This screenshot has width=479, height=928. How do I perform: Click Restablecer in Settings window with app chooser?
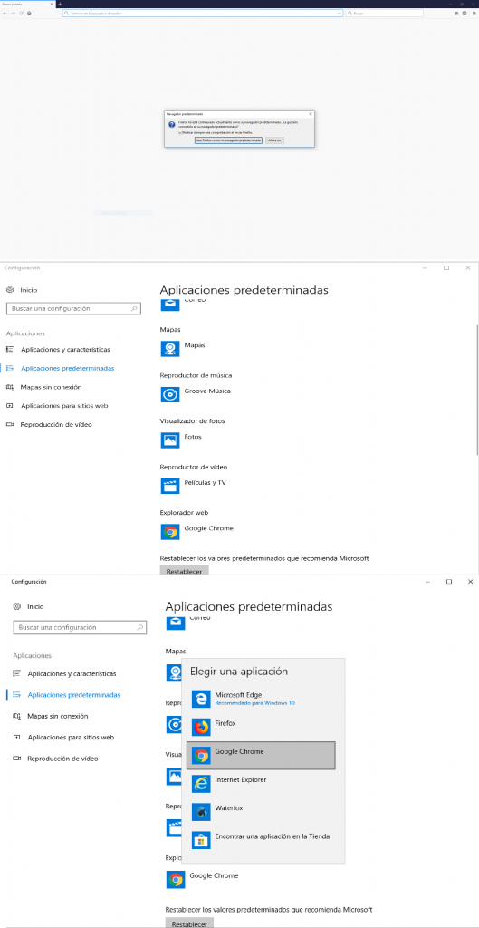click(x=189, y=923)
